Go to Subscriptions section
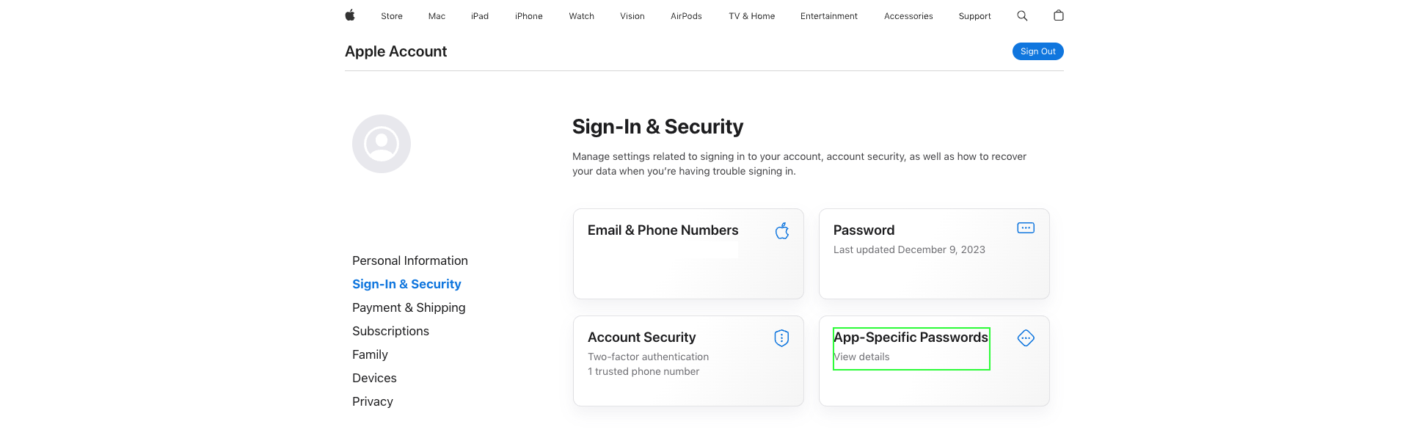Viewport: 1408px width, 438px height. tap(390, 331)
